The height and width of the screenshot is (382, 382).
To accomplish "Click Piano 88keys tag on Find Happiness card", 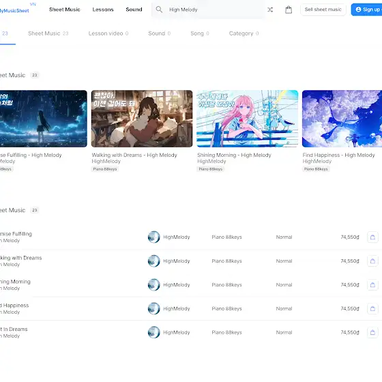I will point(316,169).
